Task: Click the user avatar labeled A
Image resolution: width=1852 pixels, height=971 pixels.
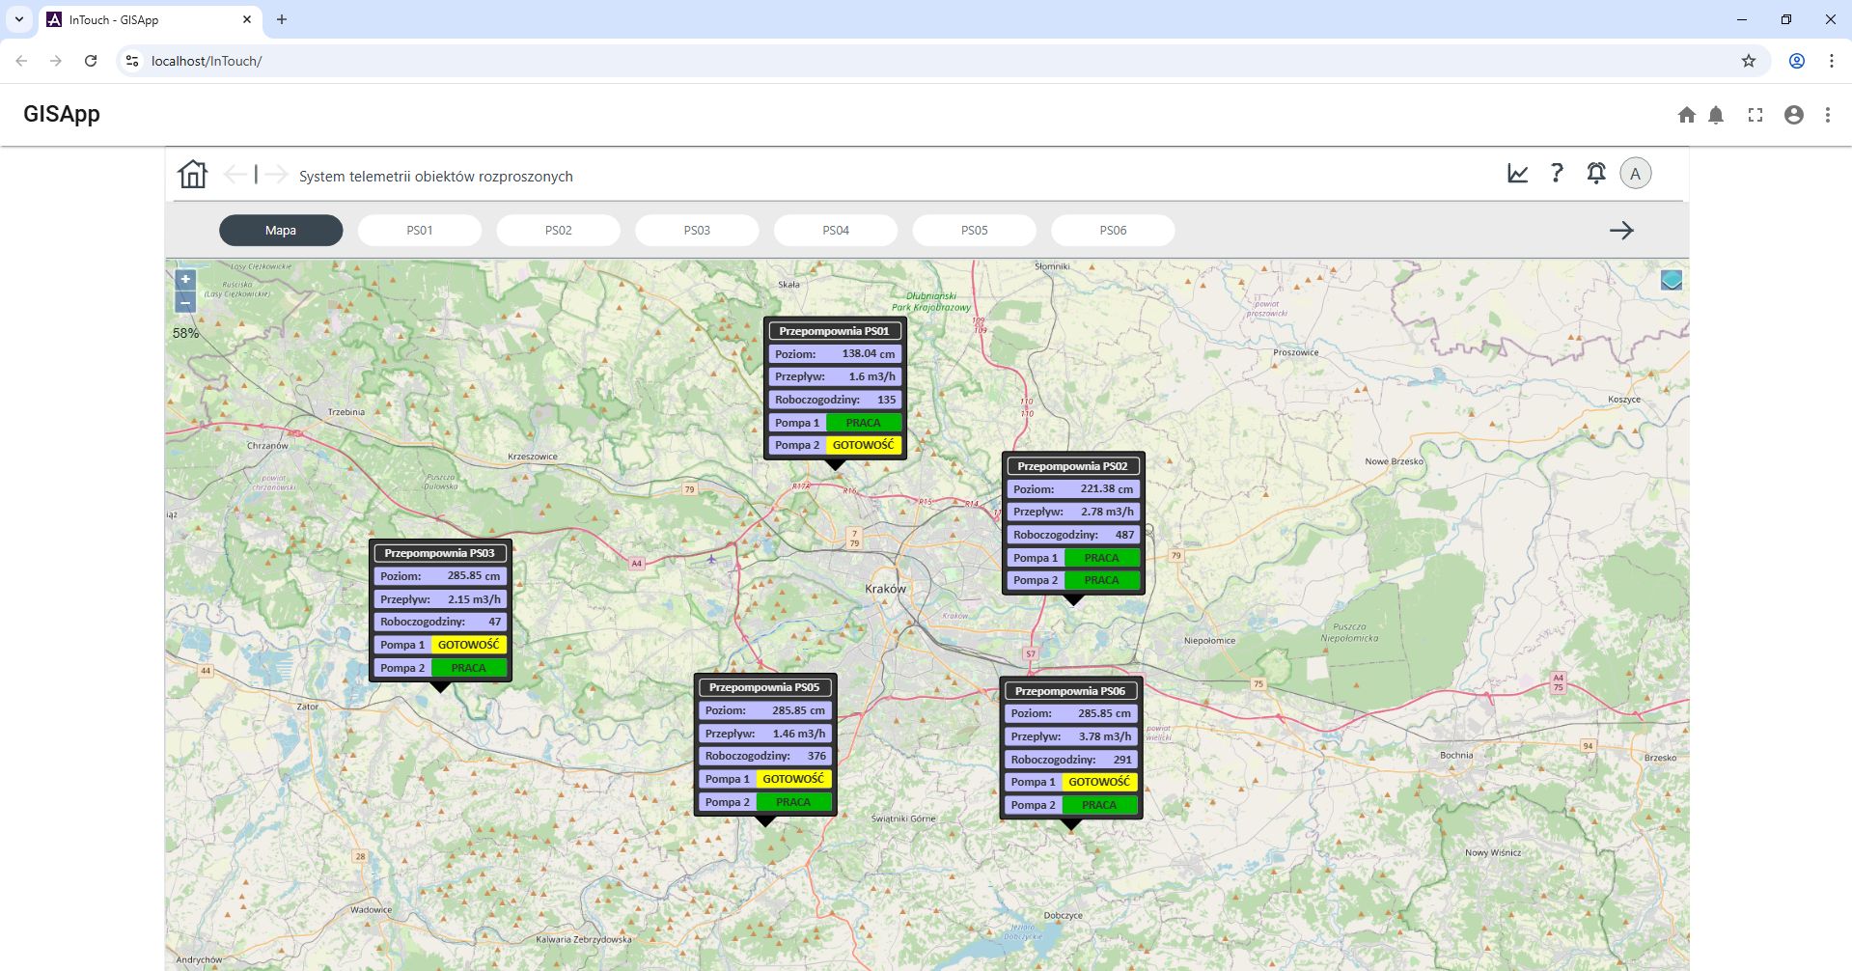Action: [1635, 174]
